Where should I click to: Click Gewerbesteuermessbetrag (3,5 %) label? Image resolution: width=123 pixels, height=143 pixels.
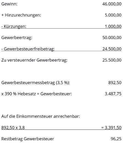coord(36,83)
